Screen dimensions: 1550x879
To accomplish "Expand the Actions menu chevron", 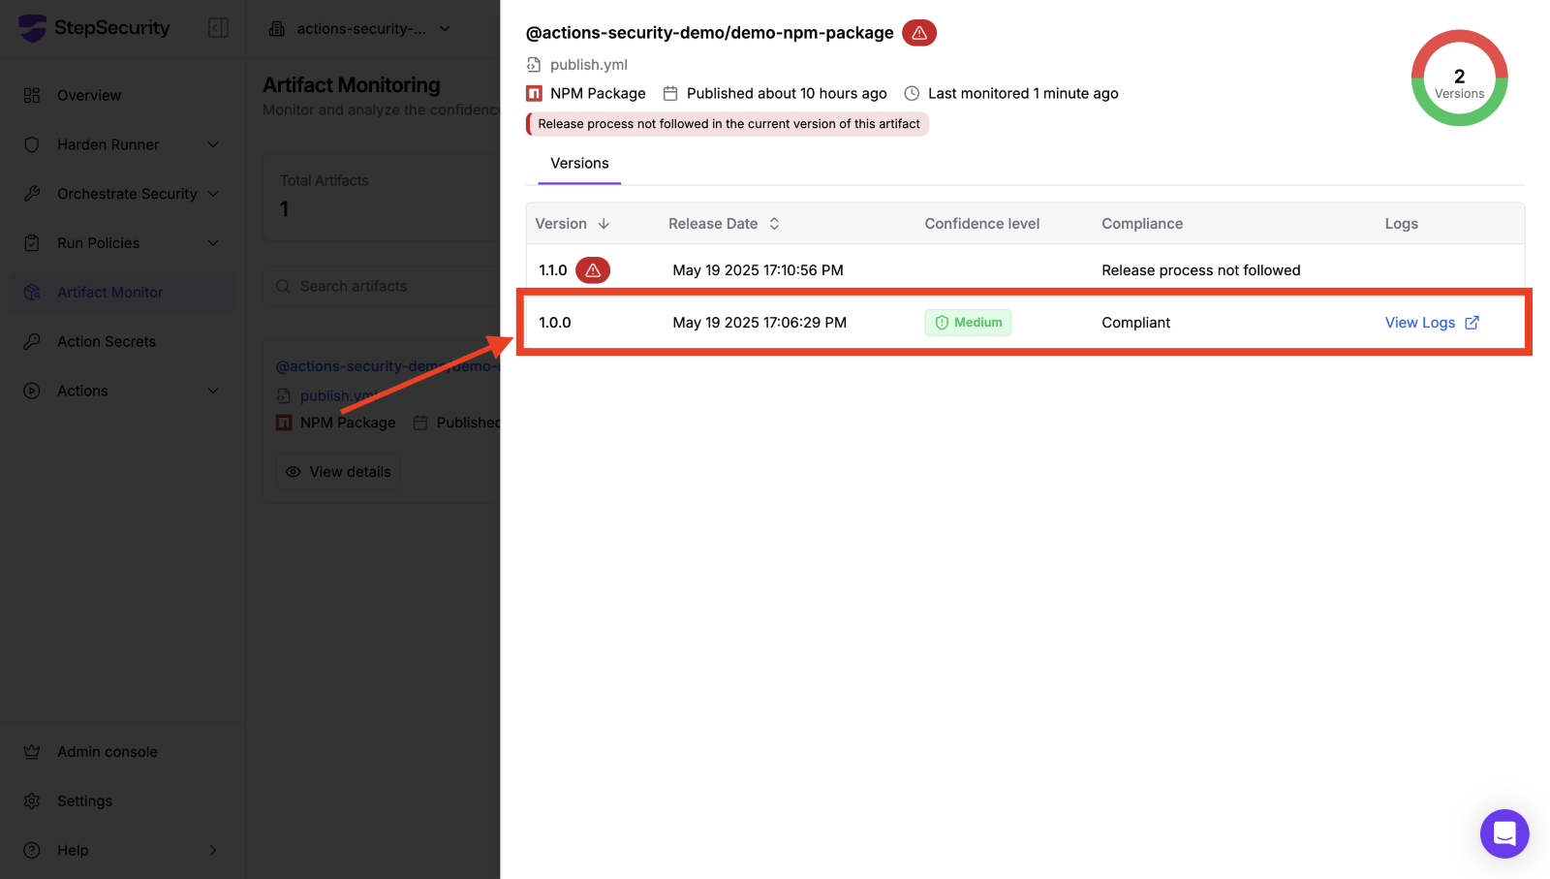I will [213, 391].
